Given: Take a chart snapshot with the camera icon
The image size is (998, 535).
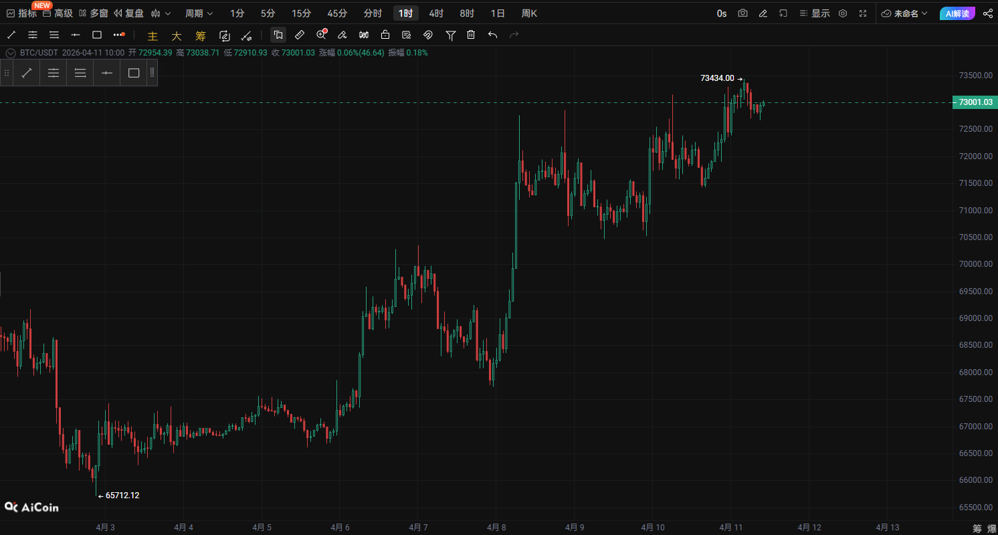Looking at the screenshot, I should tap(742, 13).
